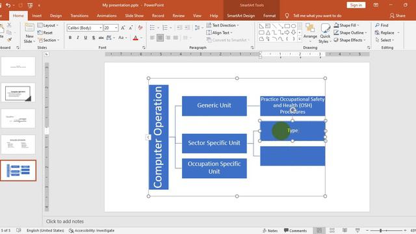The width and height of the screenshot is (416, 234).
Task: Toggle text Shadow formatting
Action: [94, 38]
